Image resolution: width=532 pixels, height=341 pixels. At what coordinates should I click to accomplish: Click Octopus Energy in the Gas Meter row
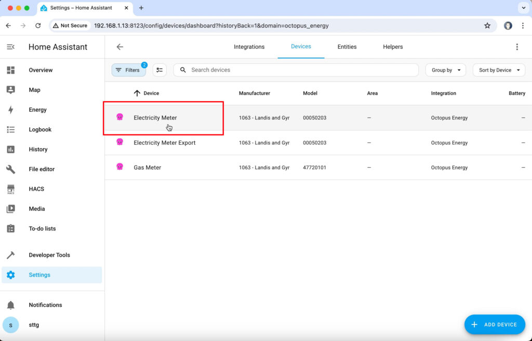coord(449,168)
